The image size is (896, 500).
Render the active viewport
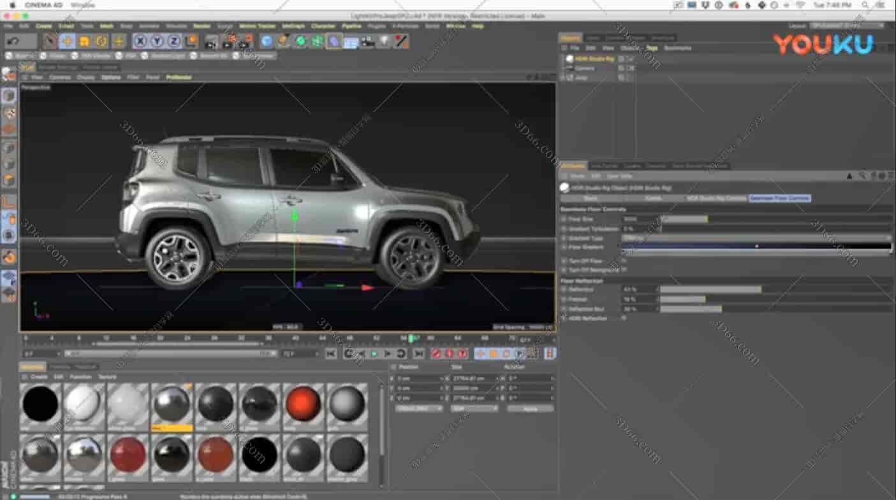click(211, 41)
